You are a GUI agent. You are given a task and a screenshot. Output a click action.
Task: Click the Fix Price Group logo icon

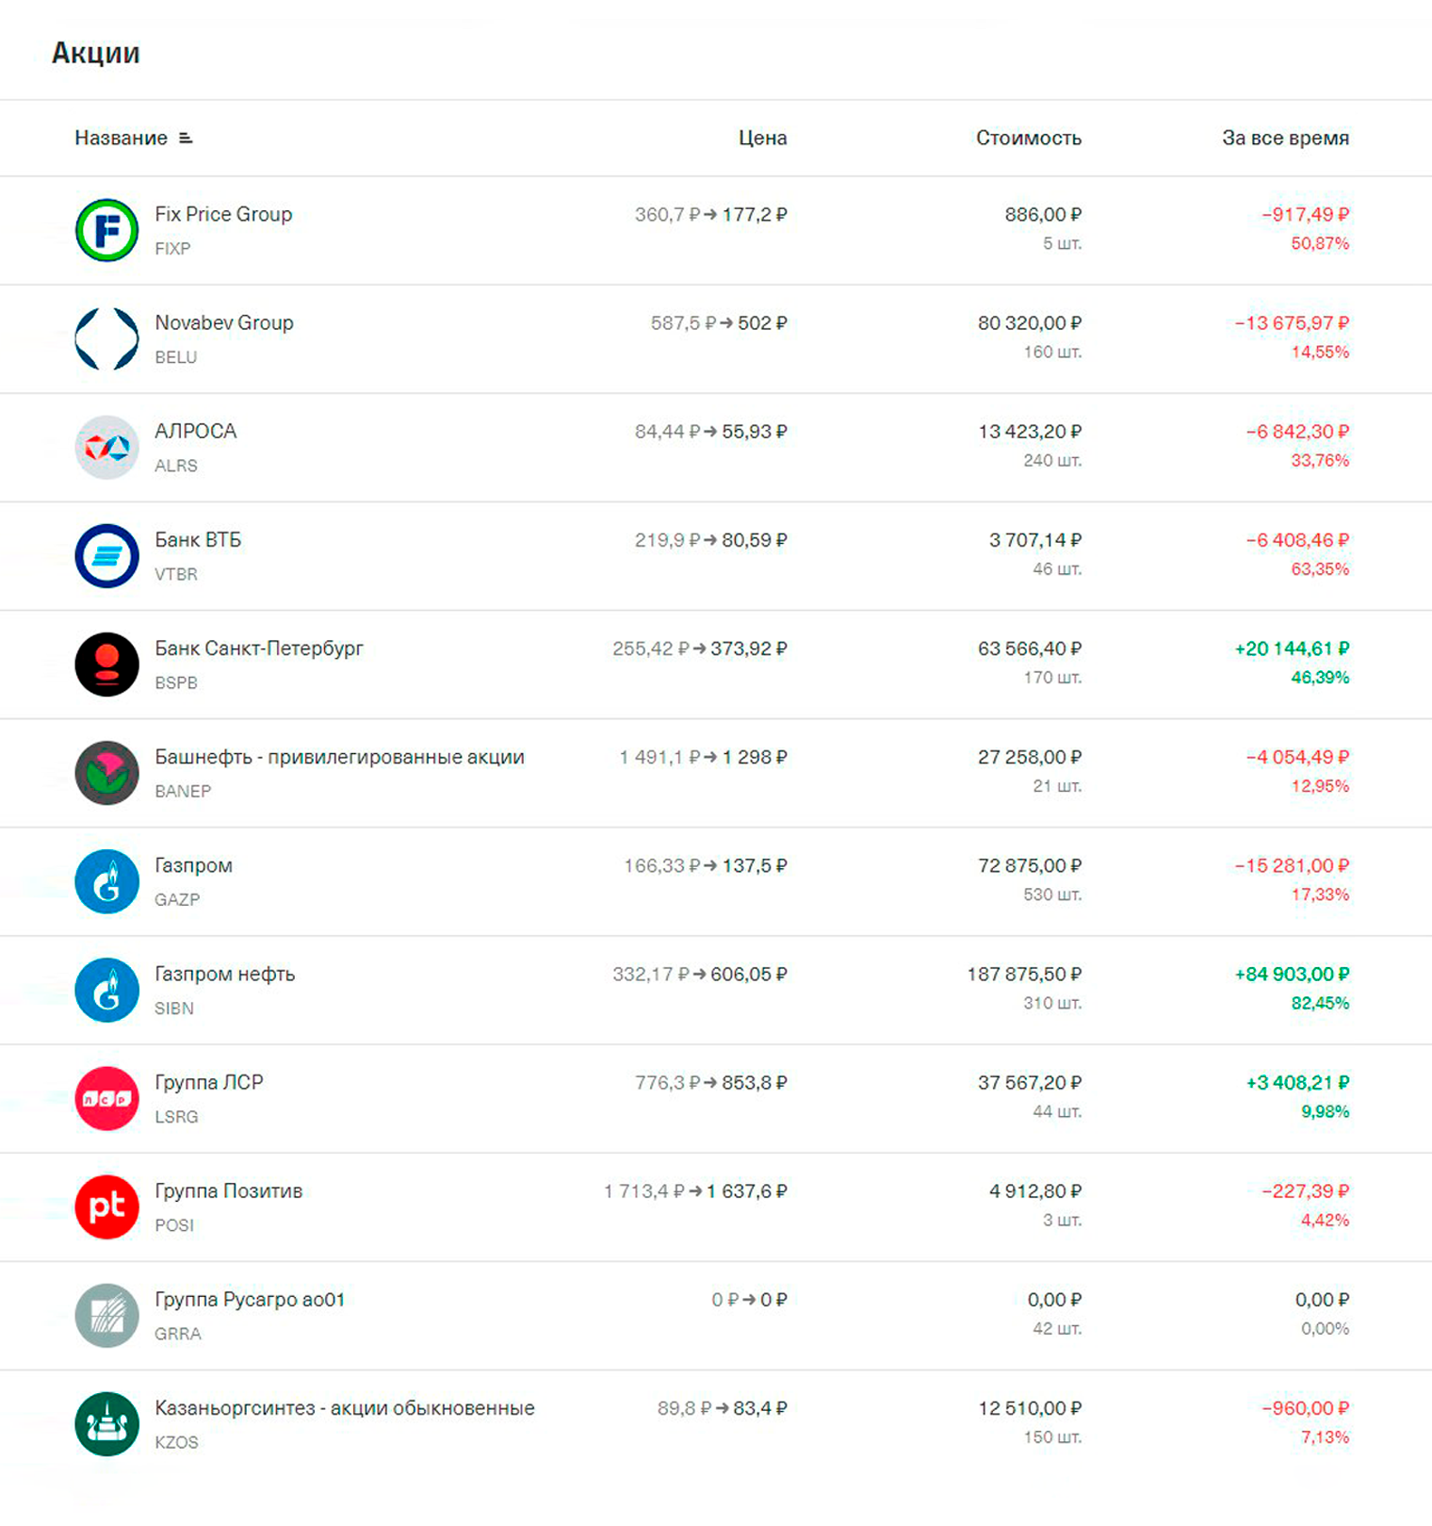106,230
